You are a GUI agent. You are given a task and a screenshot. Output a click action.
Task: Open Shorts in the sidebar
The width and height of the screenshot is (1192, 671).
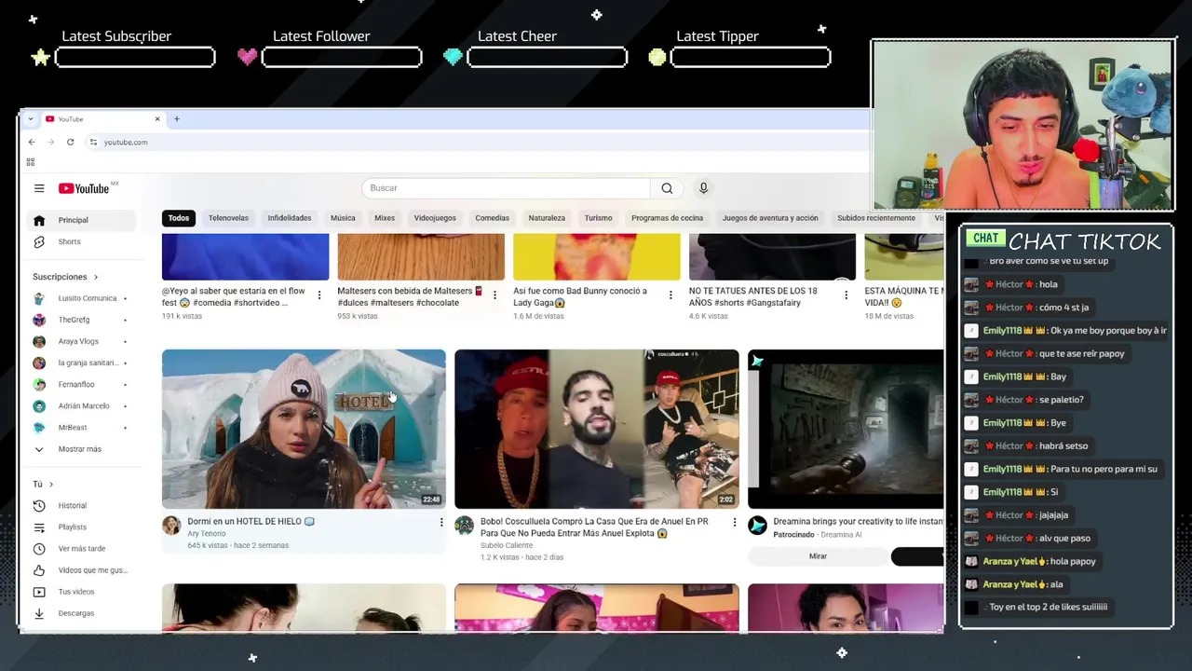click(x=82, y=241)
